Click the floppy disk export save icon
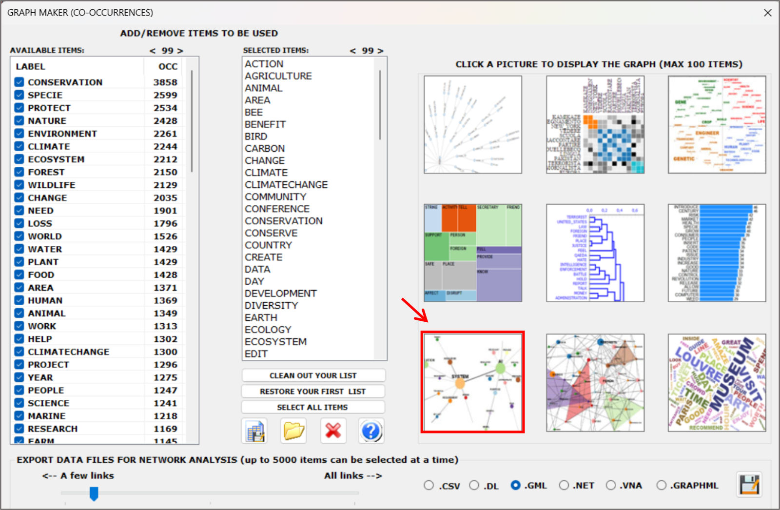 (749, 485)
